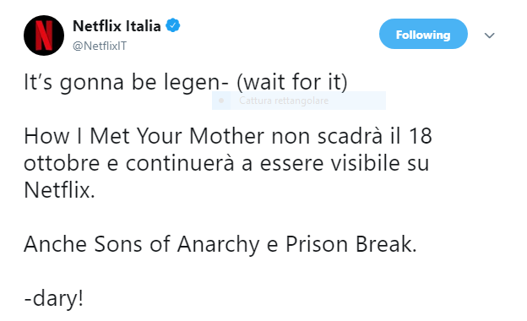
Task: Click the word "ottobre" in the tweet
Action: click(62, 163)
